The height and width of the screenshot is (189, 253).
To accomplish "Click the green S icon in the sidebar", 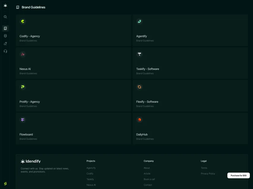I will [5, 184].
